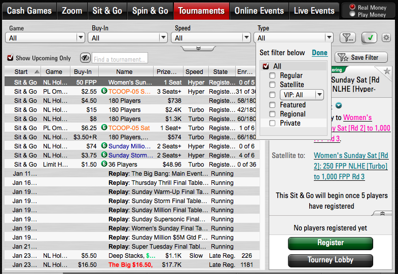398x274 pixels.
Task: Click the pink Women's link in the description
Action: (x=357, y=118)
